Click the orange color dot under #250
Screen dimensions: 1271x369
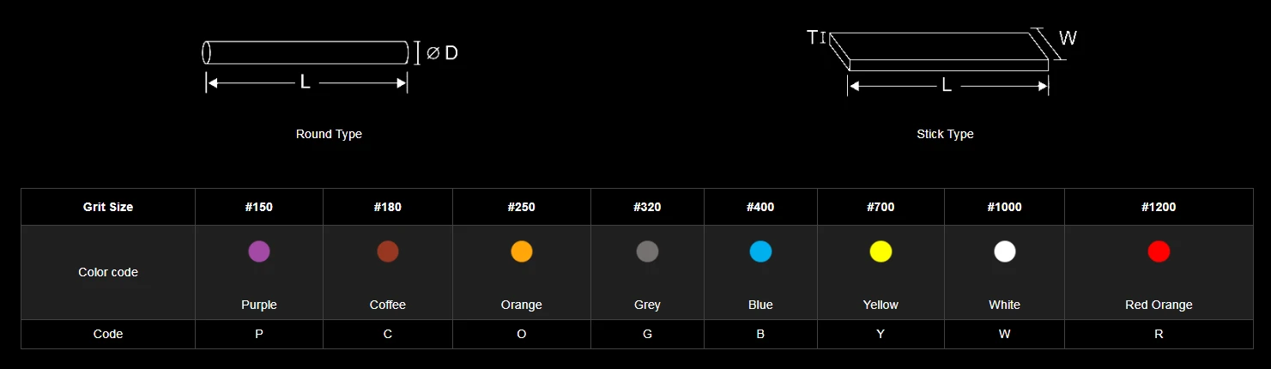[x=522, y=251]
